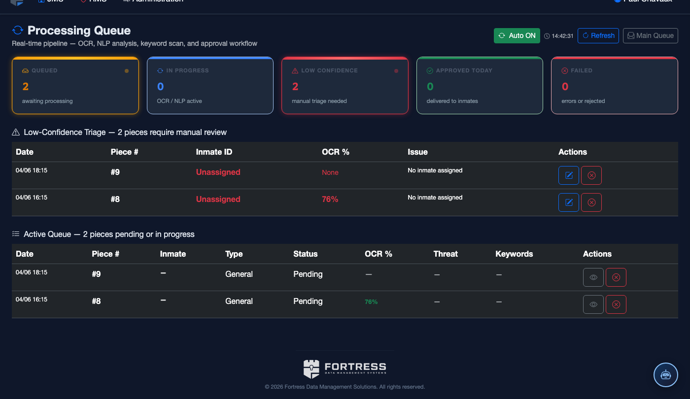Click the Refresh button
Screen dimensions: 690x399
tap(598, 35)
